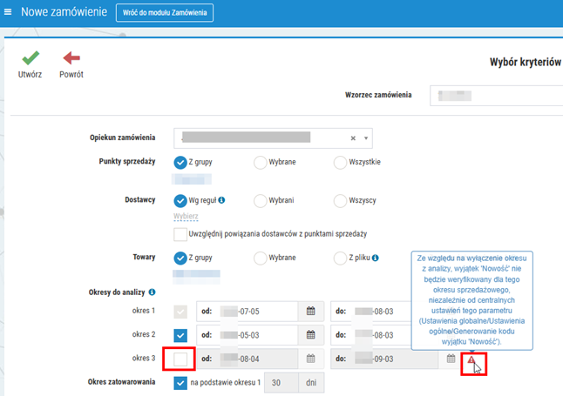The image size is (563, 396).
Task: Click info icon beside Okresy do analizy
Action: click(x=152, y=292)
